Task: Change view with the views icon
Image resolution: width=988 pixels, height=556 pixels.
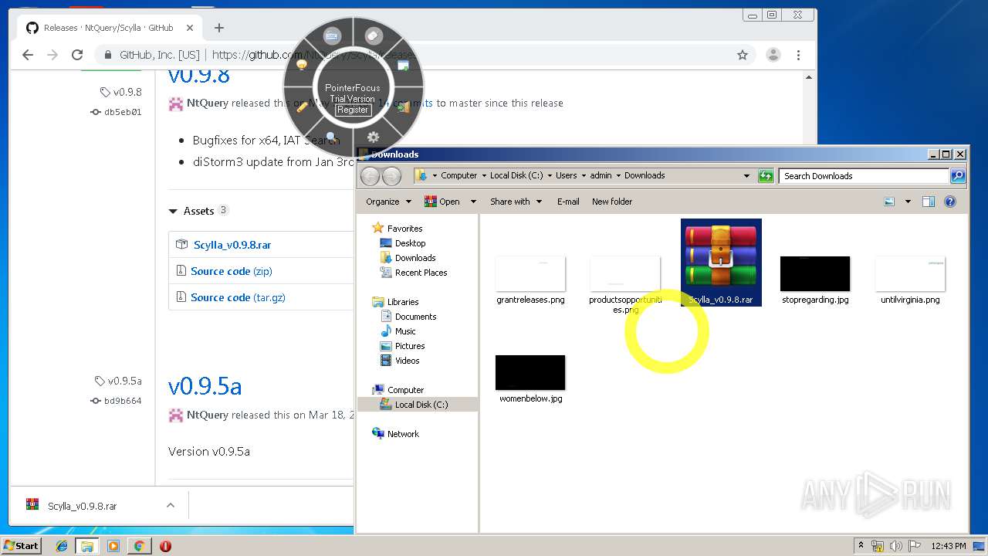Action: point(889,202)
